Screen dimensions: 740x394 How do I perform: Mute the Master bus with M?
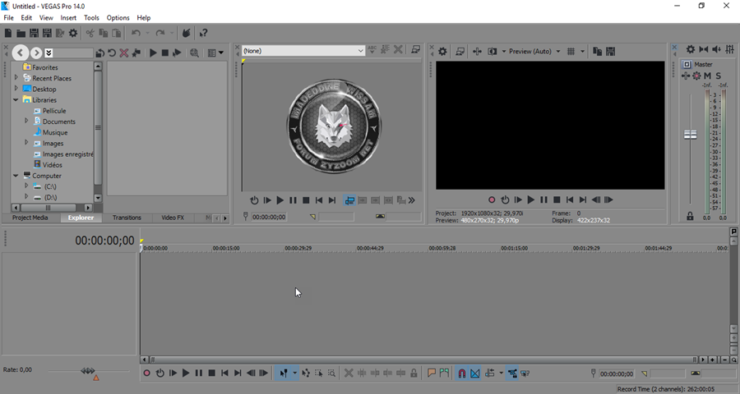pos(707,76)
